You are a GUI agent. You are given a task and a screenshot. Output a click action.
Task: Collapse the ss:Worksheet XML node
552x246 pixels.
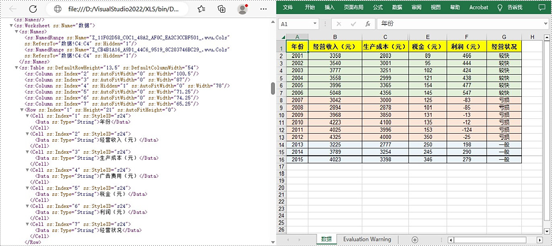click(11, 25)
